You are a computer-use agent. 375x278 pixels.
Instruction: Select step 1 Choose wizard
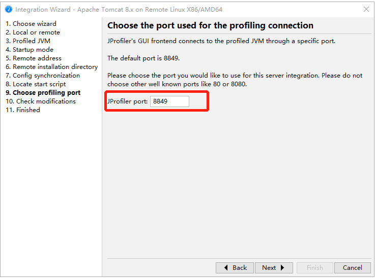tap(31, 24)
